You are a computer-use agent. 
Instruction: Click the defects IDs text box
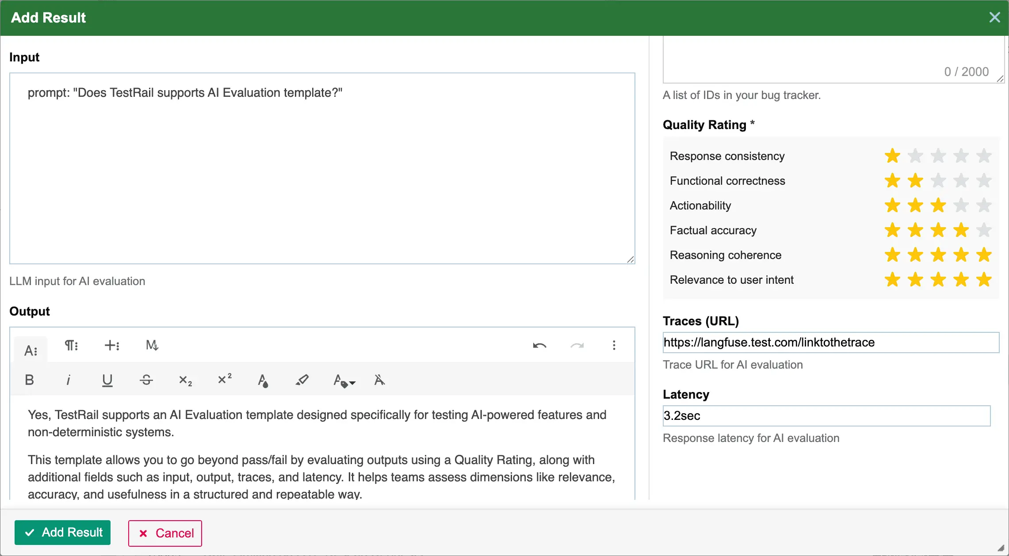pos(833,59)
